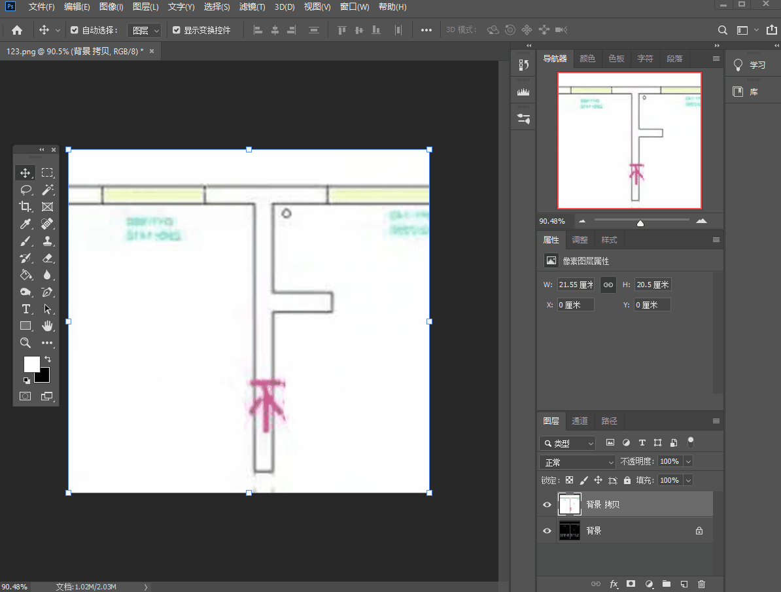Select the Lasso tool
The image size is (781, 592).
coord(25,190)
